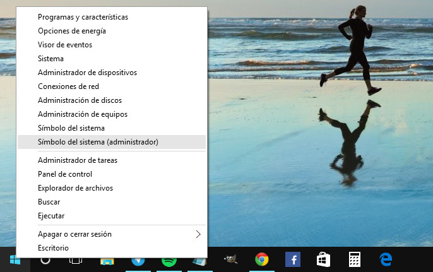Choose Sistema from the menu
433x272 pixels.
click(x=112, y=59)
